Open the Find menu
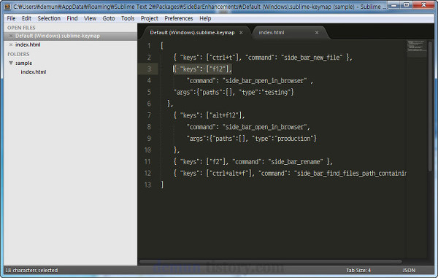438x278 pixels. pos(72,18)
